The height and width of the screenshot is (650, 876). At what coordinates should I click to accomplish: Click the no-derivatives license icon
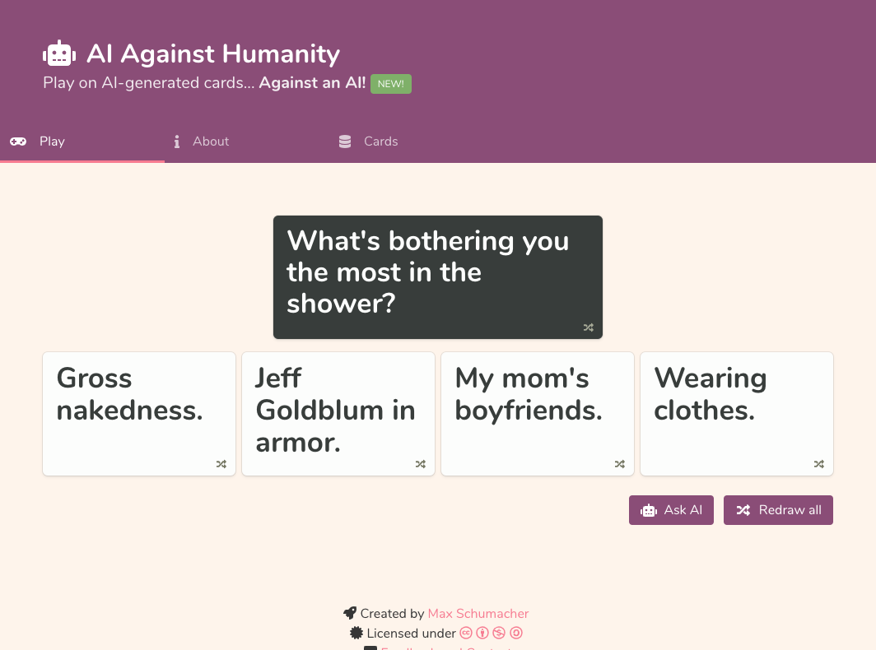[x=516, y=633]
